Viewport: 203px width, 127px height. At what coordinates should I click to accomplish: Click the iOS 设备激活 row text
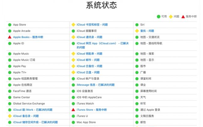pos(85,91)
